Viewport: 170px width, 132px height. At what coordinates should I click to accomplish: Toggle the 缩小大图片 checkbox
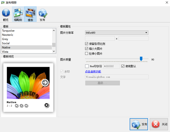click(87, 49)
